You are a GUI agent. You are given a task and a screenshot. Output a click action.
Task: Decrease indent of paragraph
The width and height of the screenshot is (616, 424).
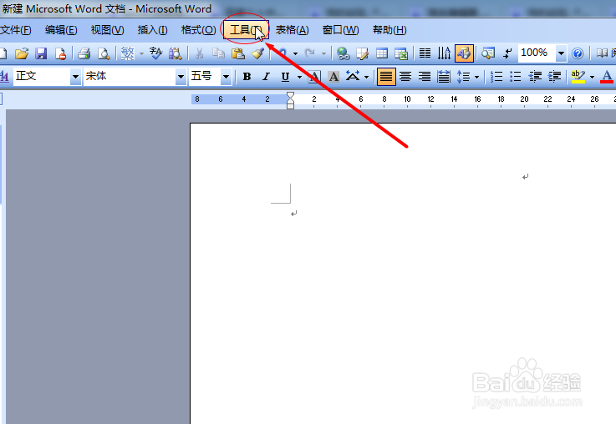tap(535, 77)
